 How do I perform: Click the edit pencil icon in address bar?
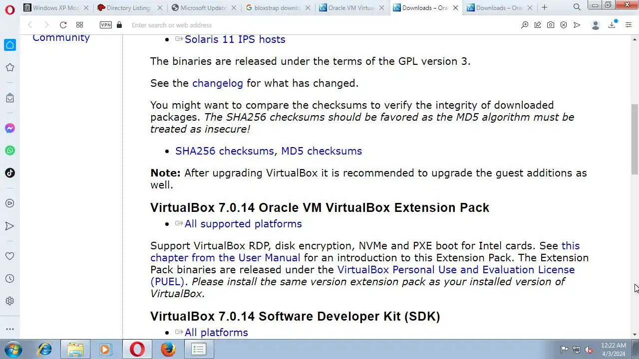click(538, 25)
